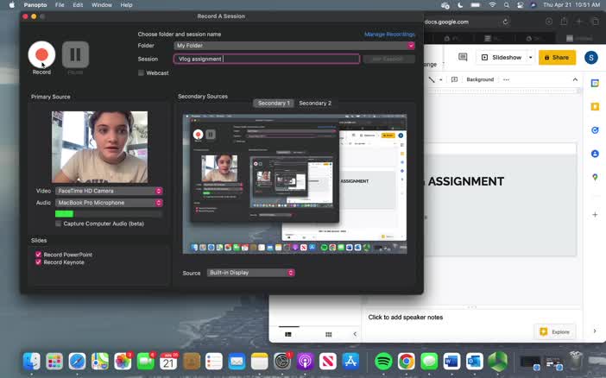Screen dimensions: 606x378
Task: Click the Safari share icon
Action: pyautogui.click(x=564, y=22)
